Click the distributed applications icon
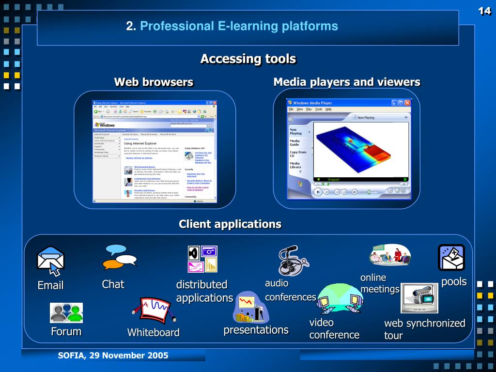496x372 pixels. click(202, 260)
